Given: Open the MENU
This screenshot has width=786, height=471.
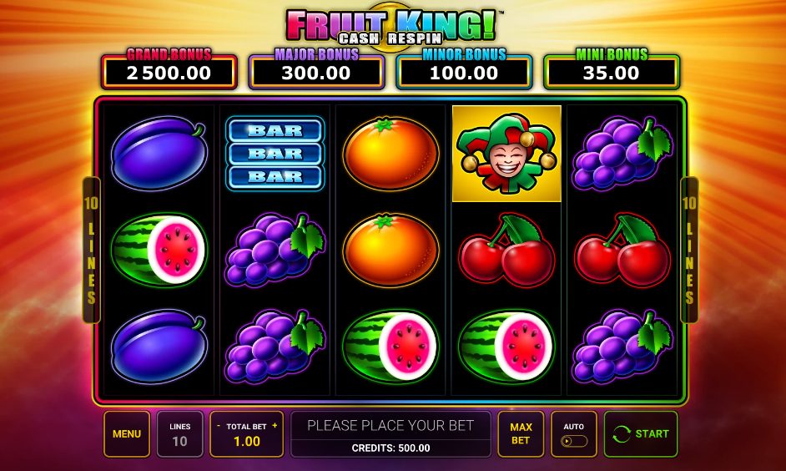Looking at the screenshot, I should tap(127, 434).
